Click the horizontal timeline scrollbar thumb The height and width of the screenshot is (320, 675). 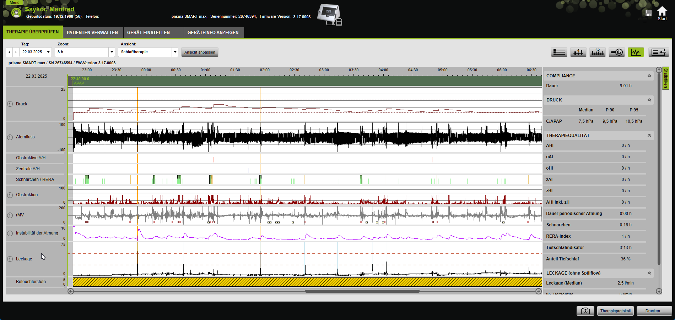pyautogui.click(x=362, y=291)
